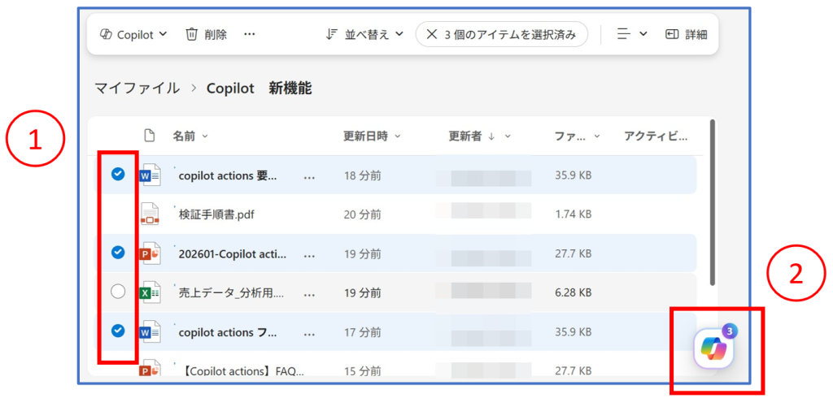Image resolution: width=833 pixels, height=398 pixels.
Task: Click PowerPoint icon of 202601-Copilot acti... file
Action: click(x=150, y=253)
